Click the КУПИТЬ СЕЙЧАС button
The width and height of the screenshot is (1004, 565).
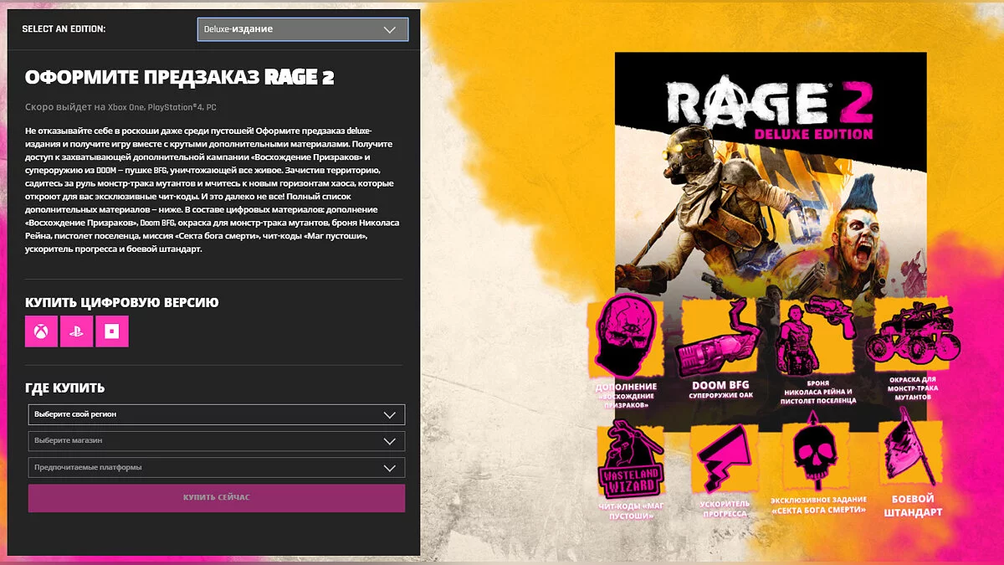click(217, 498)
